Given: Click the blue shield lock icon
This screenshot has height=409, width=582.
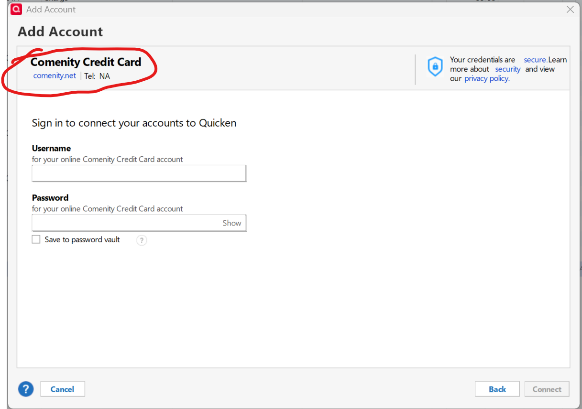Looking at the screenshot, I should click(x=435, y=67).
